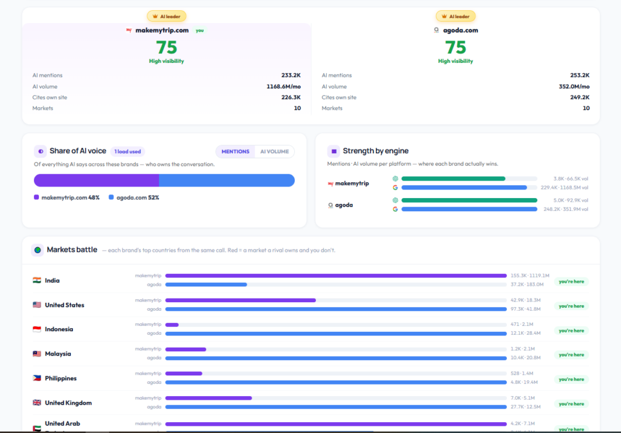The image size is (621, 433).
Task: Click the AI leader badge above agoda.com
Action: pyautogui.click(x=455, y=16)
